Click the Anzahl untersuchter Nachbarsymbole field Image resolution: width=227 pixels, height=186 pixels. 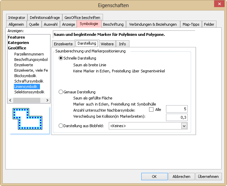[x=177, y=109]
